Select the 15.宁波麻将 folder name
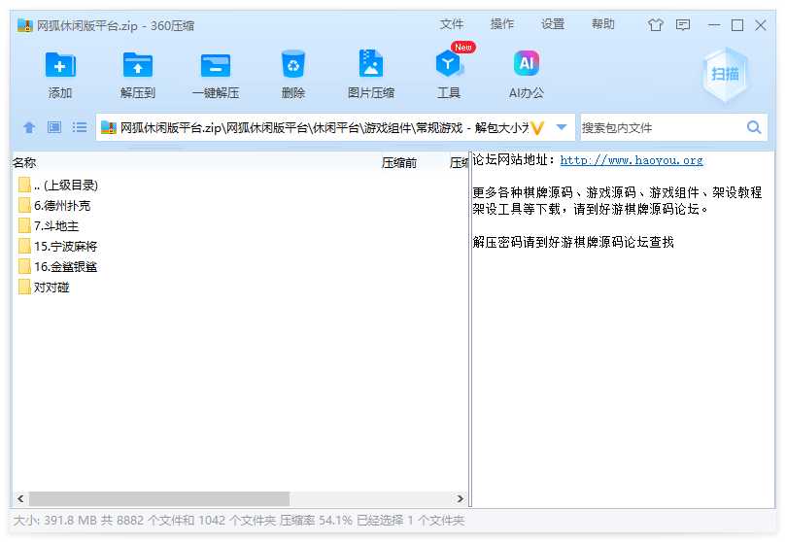 point(65,247)
